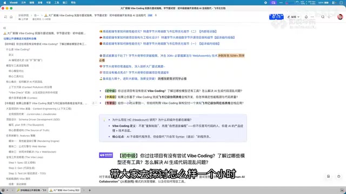Go to .cursorrules / .clauderules outline item
The width and height of the screenshot is (346, 194).
click(32, 114)
